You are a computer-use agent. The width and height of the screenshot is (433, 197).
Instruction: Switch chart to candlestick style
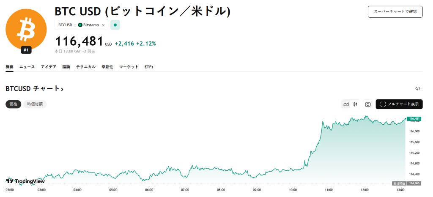pos(355,104)
